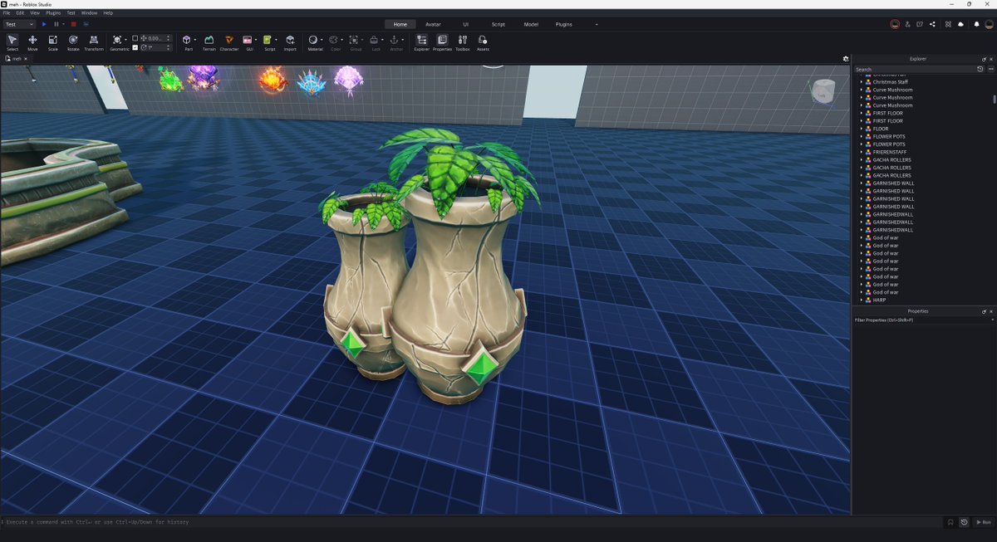Click the Filter Properties input field
Screen dimensions: 997x542
point(922,320)
